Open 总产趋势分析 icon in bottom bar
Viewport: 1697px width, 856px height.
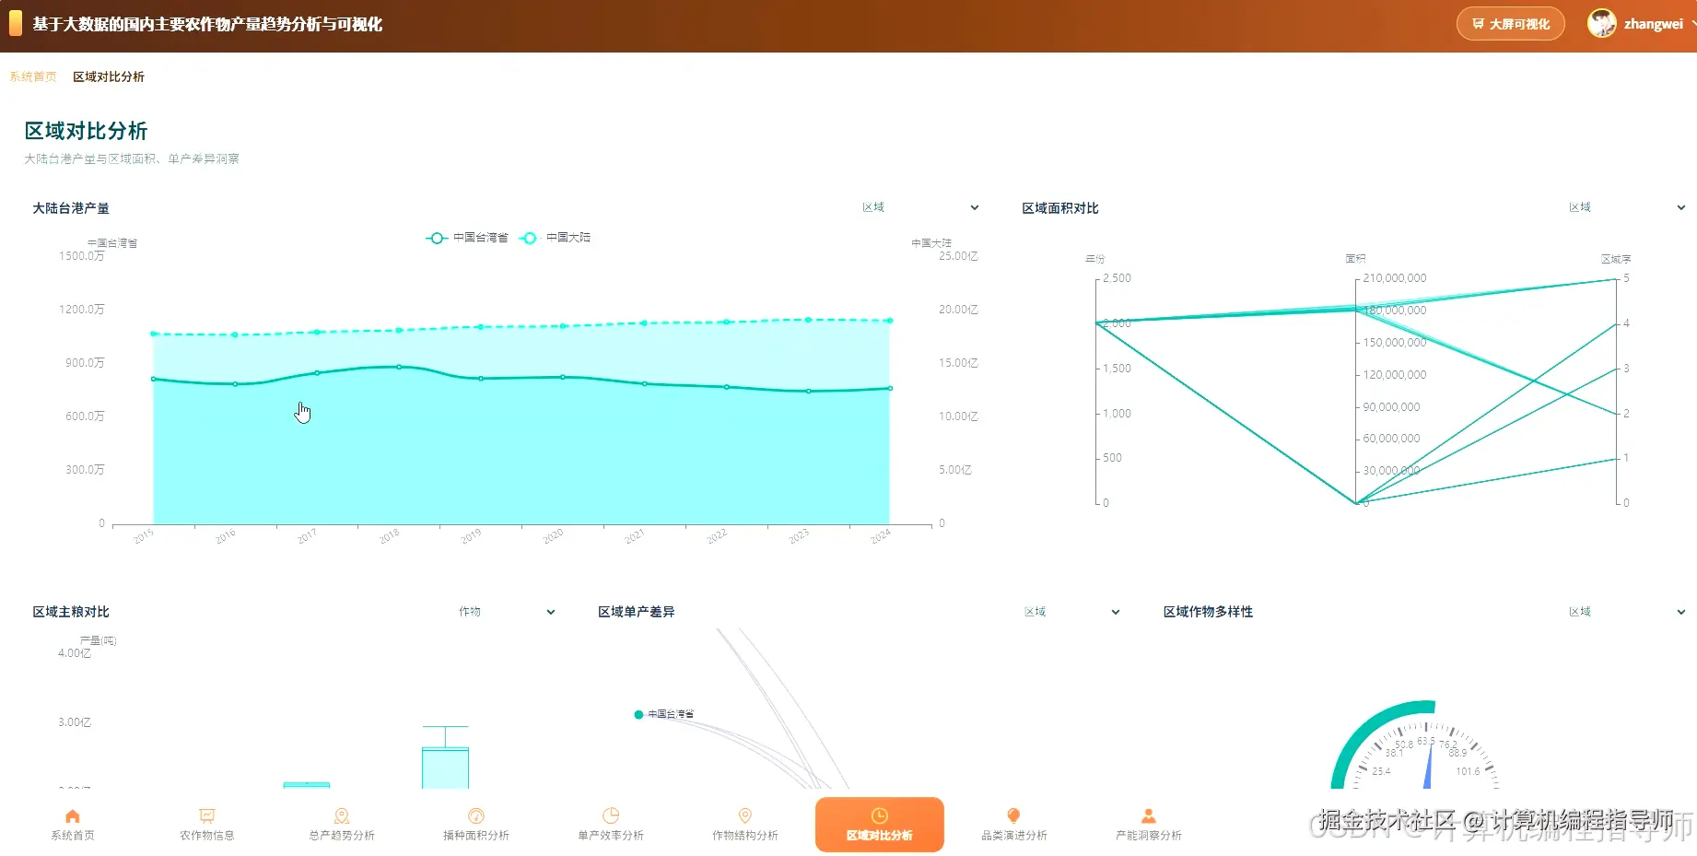coord(342,816)
